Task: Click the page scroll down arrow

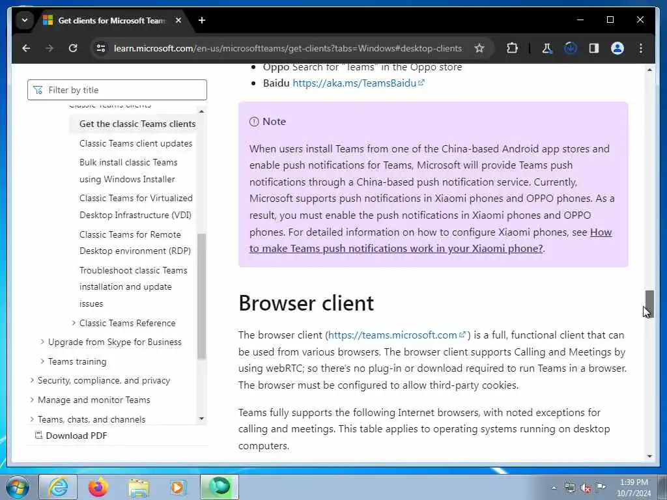Action: (x=649, y=456)
